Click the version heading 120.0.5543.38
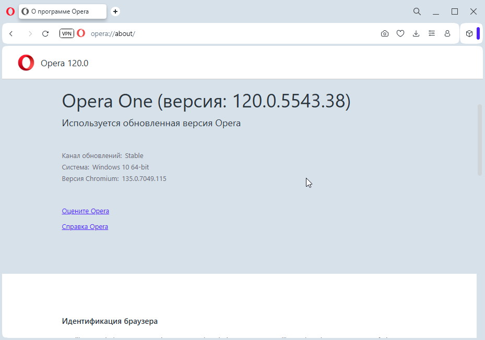This screenshot has width=485, height=340. (x=206, y=101)
